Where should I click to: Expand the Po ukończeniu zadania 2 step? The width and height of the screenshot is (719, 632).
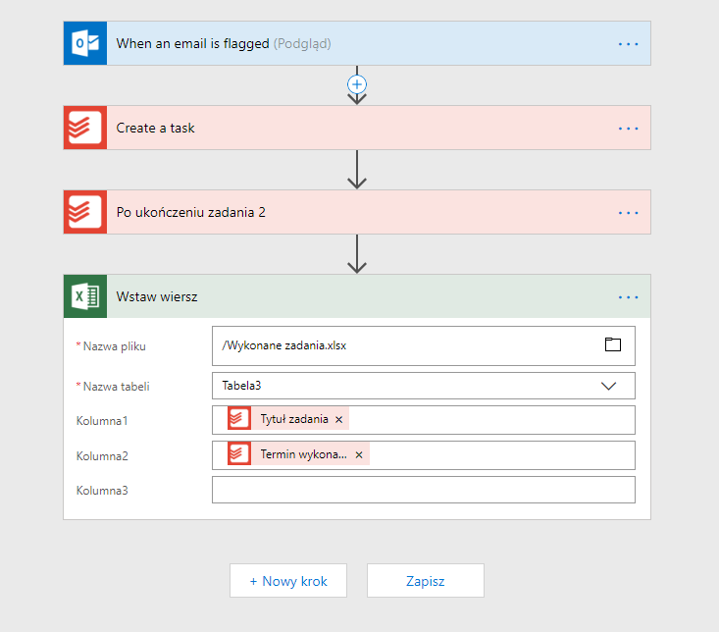(x=357, y=212)
